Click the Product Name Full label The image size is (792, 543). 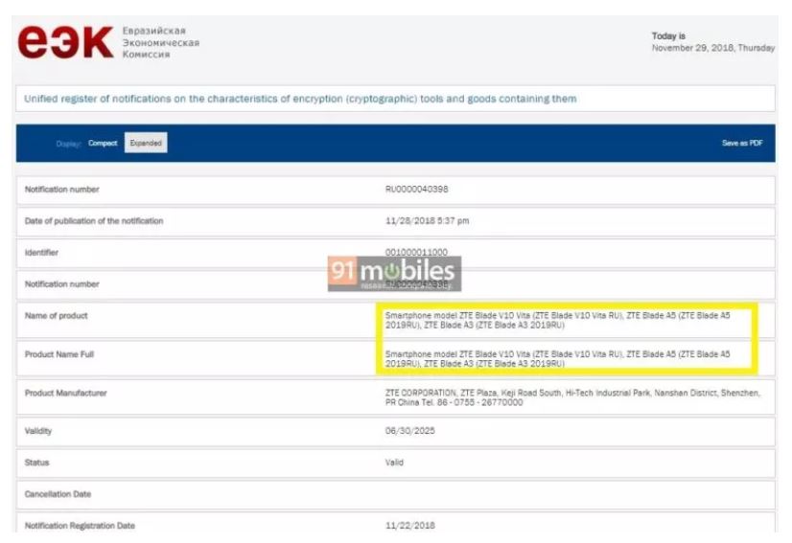click(x=59, y=354)
